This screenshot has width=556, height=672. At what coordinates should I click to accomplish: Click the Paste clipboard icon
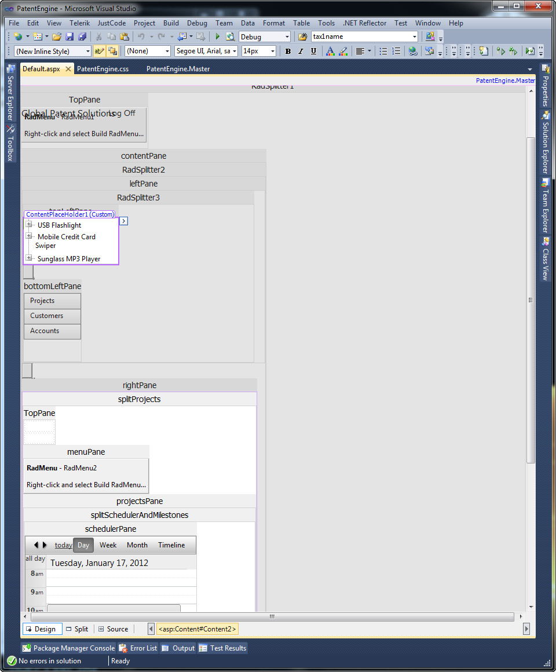click(124, 37)
